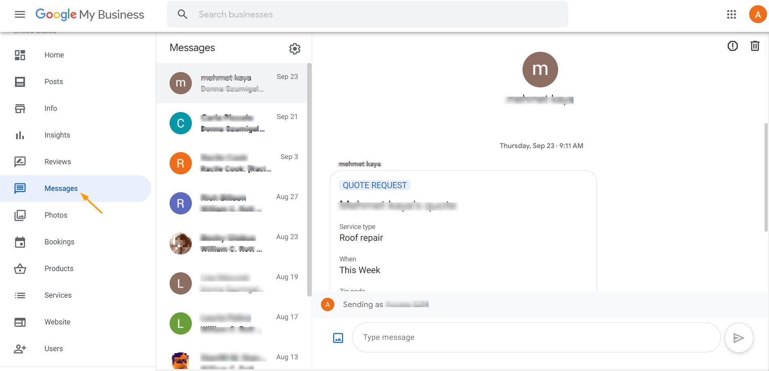Attach an image to your message
The width and height of the screenshot is (769, 371).
(x=337, y=337)
